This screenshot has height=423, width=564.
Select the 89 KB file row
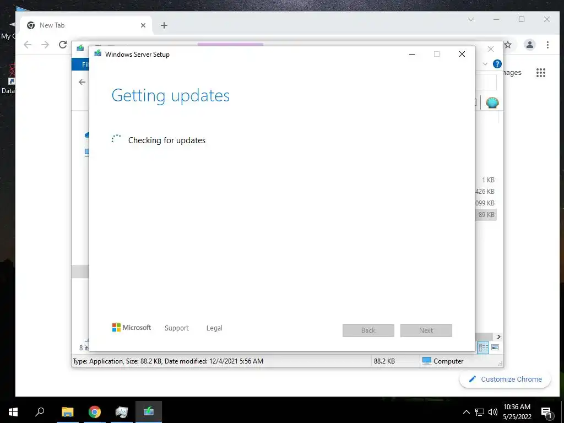pos(486,215)
